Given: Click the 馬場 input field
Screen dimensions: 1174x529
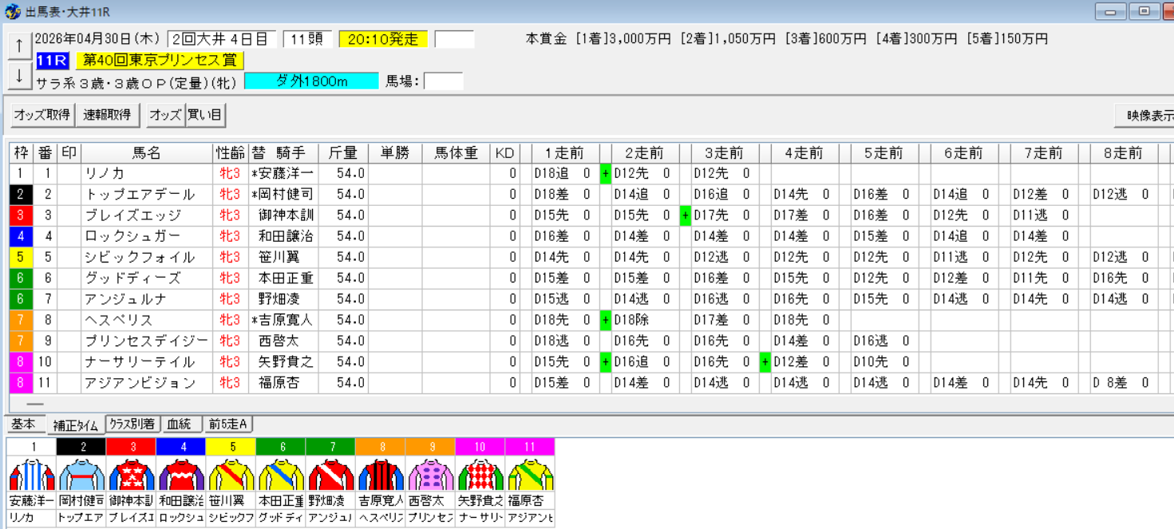Looking at the screenshot, I should click(x=443, y=80).
